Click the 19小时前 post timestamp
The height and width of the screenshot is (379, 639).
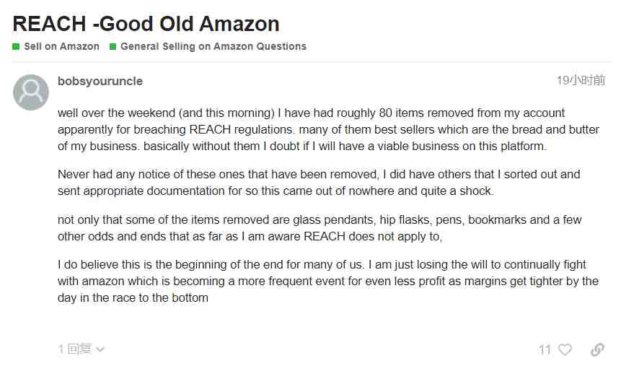581,80
